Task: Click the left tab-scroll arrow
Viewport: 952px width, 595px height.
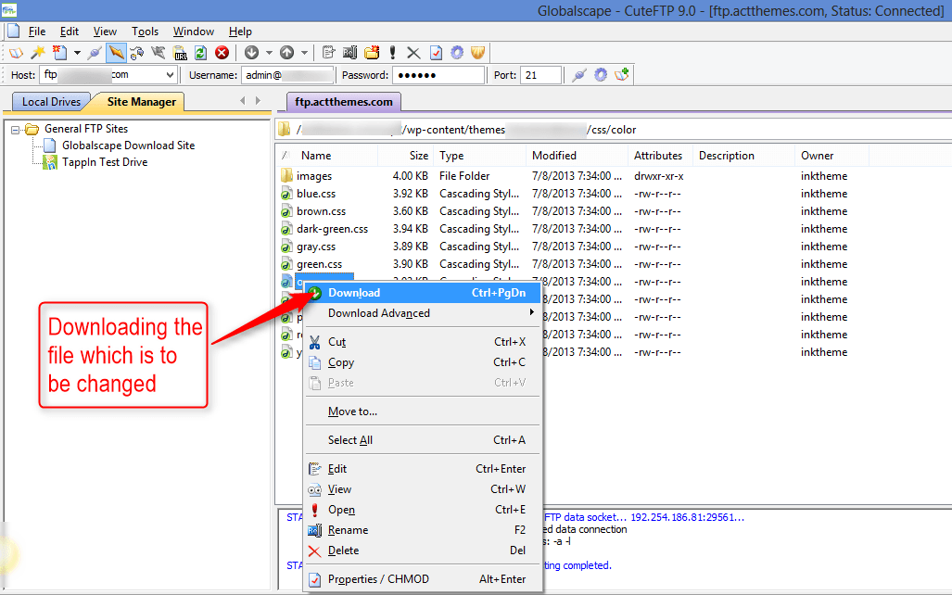Action: (243, 101)
